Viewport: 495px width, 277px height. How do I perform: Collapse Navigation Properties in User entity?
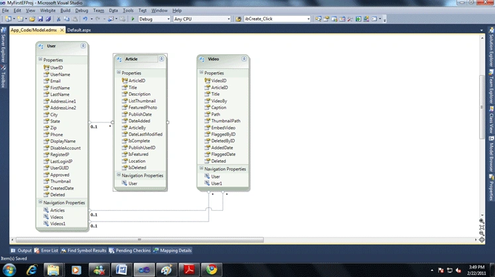click(40, 202)
